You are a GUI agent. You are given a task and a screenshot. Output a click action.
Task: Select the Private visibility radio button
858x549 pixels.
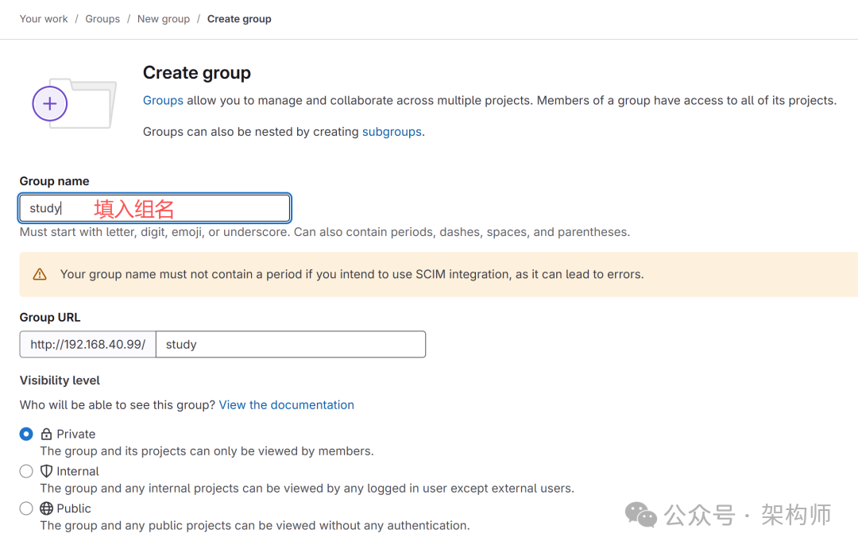[26, 434]
